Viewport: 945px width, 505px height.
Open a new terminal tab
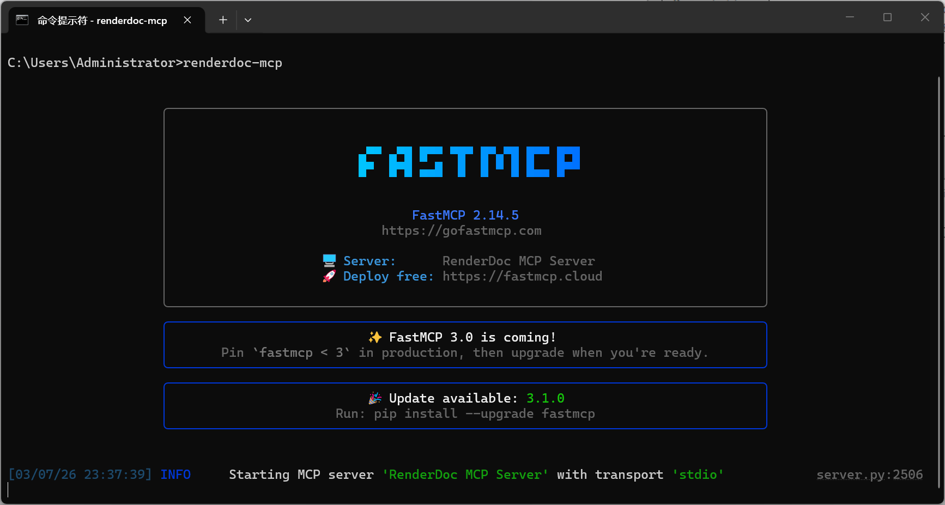pyautogui.click(x=223, y=20)
